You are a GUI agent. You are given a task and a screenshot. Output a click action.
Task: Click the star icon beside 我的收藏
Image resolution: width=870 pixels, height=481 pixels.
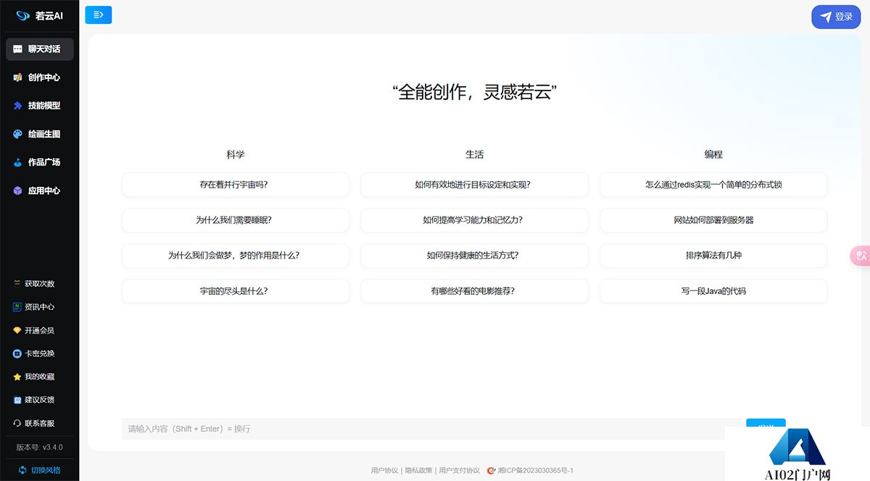click(17, 377)
